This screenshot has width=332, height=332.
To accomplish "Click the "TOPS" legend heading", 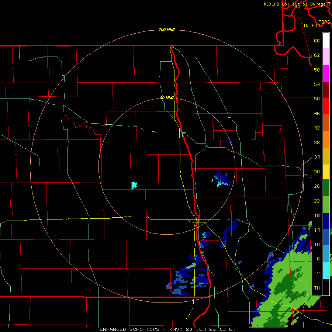I will tap(324, 22).
